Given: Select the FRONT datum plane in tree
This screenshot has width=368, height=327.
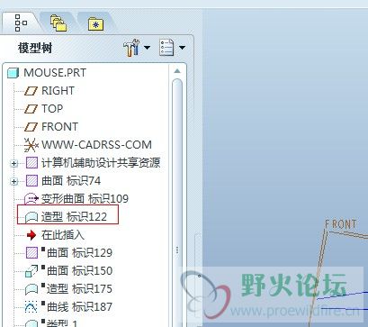Looking at the screenshot, I should pos(59,127).
